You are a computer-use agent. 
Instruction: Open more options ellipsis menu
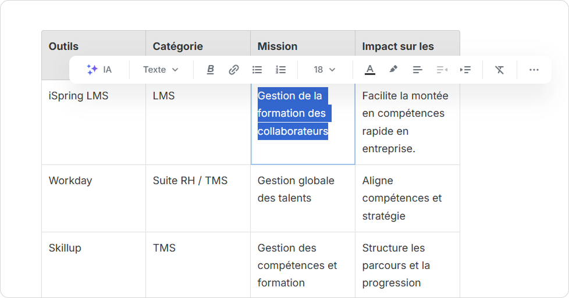pyautogui.click(x=534, y=70)
